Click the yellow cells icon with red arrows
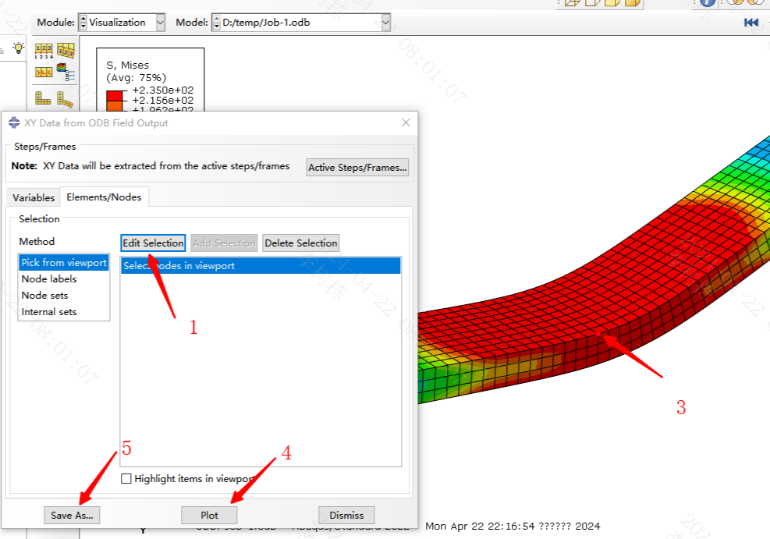This screenshot has height=539, width=770. (44, 73)
